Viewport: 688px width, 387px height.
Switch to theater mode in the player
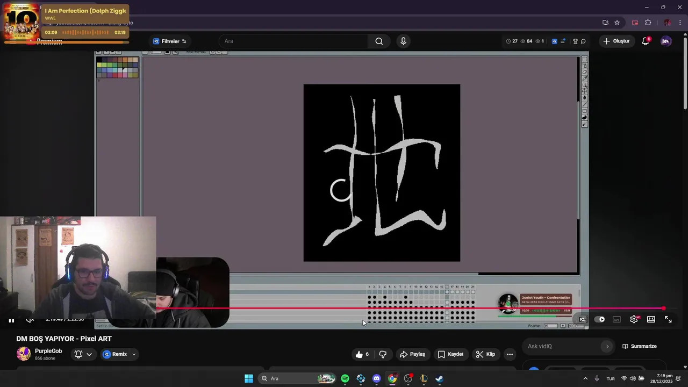[651, 319]
